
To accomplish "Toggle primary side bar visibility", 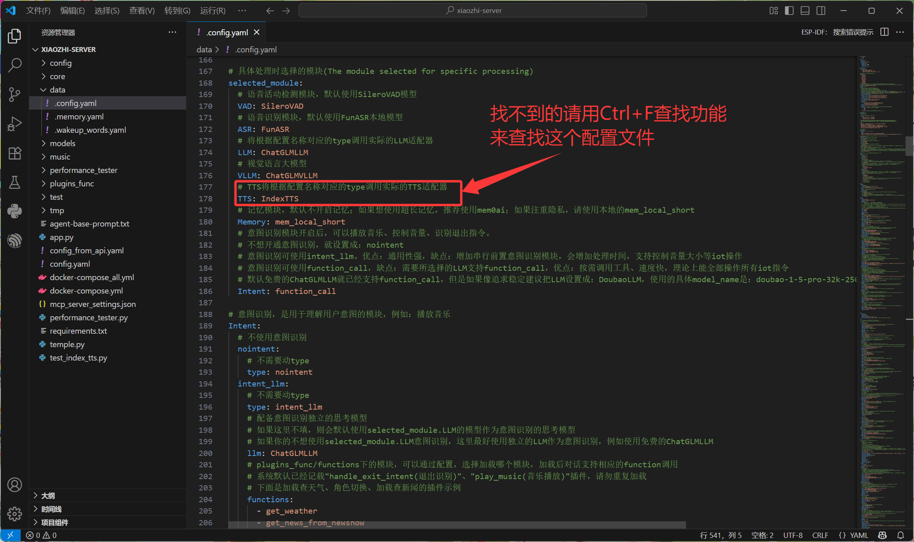I will coord(789,11).
